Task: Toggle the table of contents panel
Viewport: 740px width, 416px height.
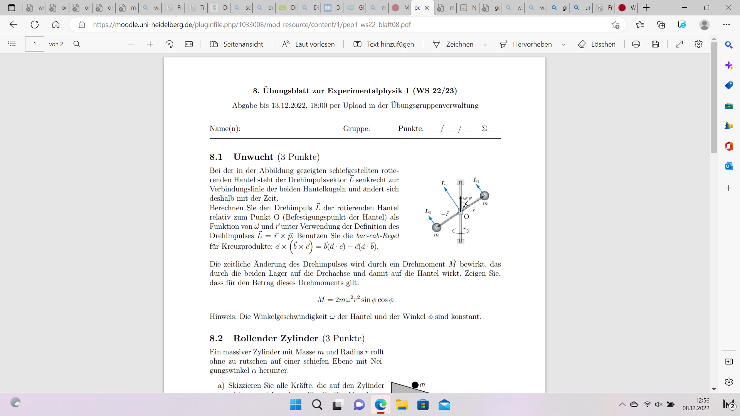Action: pyautogui.click(x=12, y=44)
